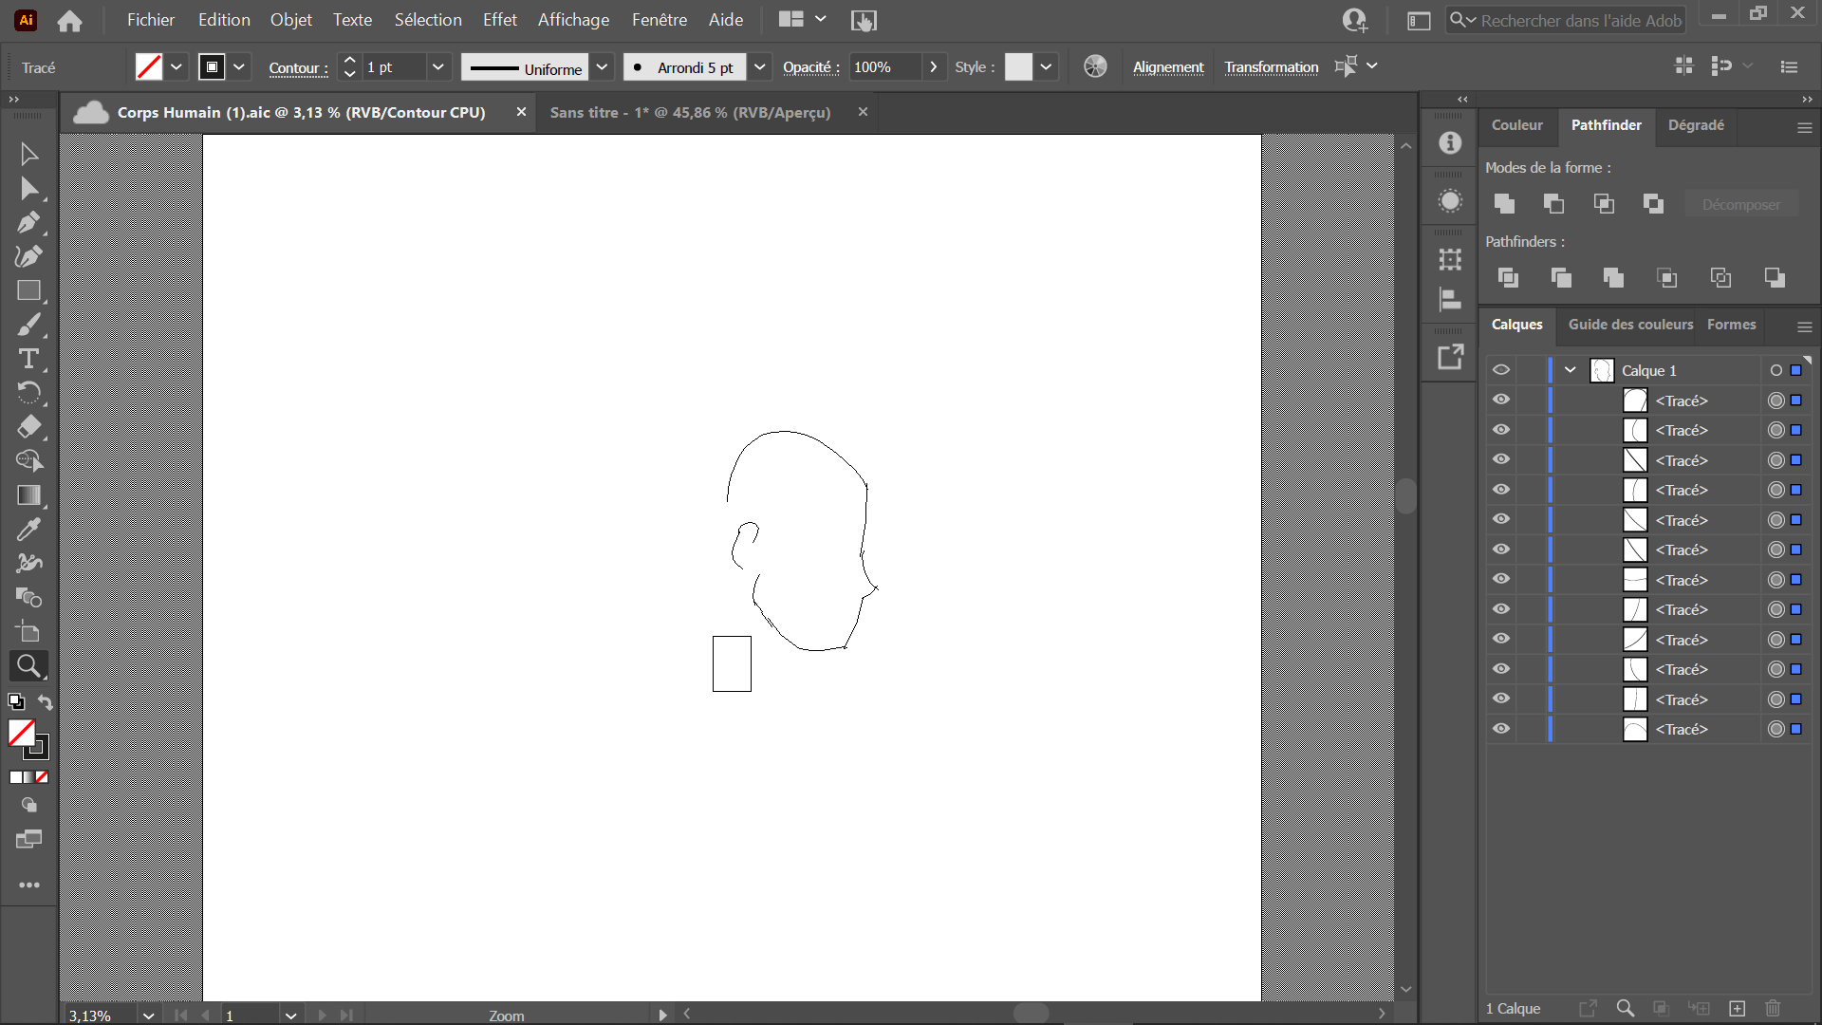Image resolution: width=1822 pixels, height=1025 pixels.
Task: Open the Uniforme stroke profile dropdown
Action: (x=602, y=66)
